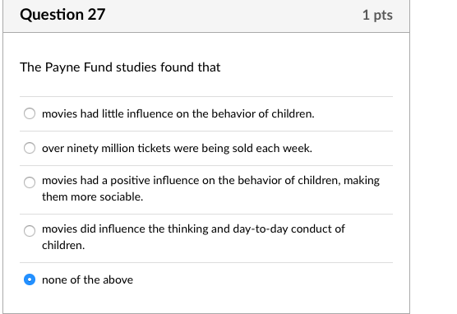Viewport: 457px width, 314px height.
Task: Click the answer text 'movies had a positive influence'
Action: pos(115,181)
